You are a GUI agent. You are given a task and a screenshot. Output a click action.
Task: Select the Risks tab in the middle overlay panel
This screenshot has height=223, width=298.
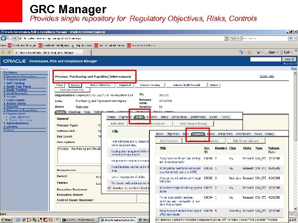click(139, 117)
